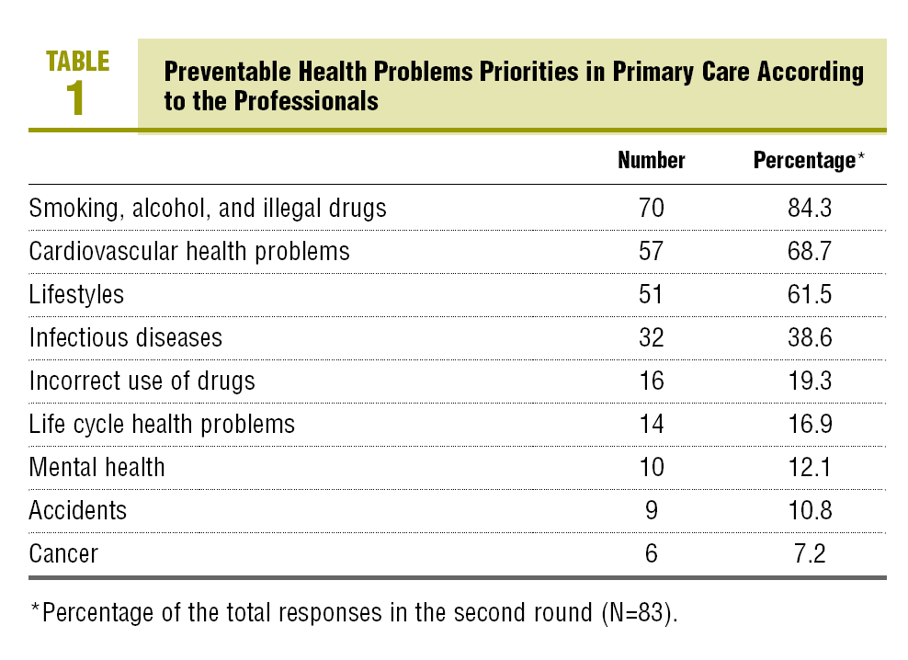Click the Accidents row label
The width and height of the screenshot is (908, 660).
click(x=78, y=510)
